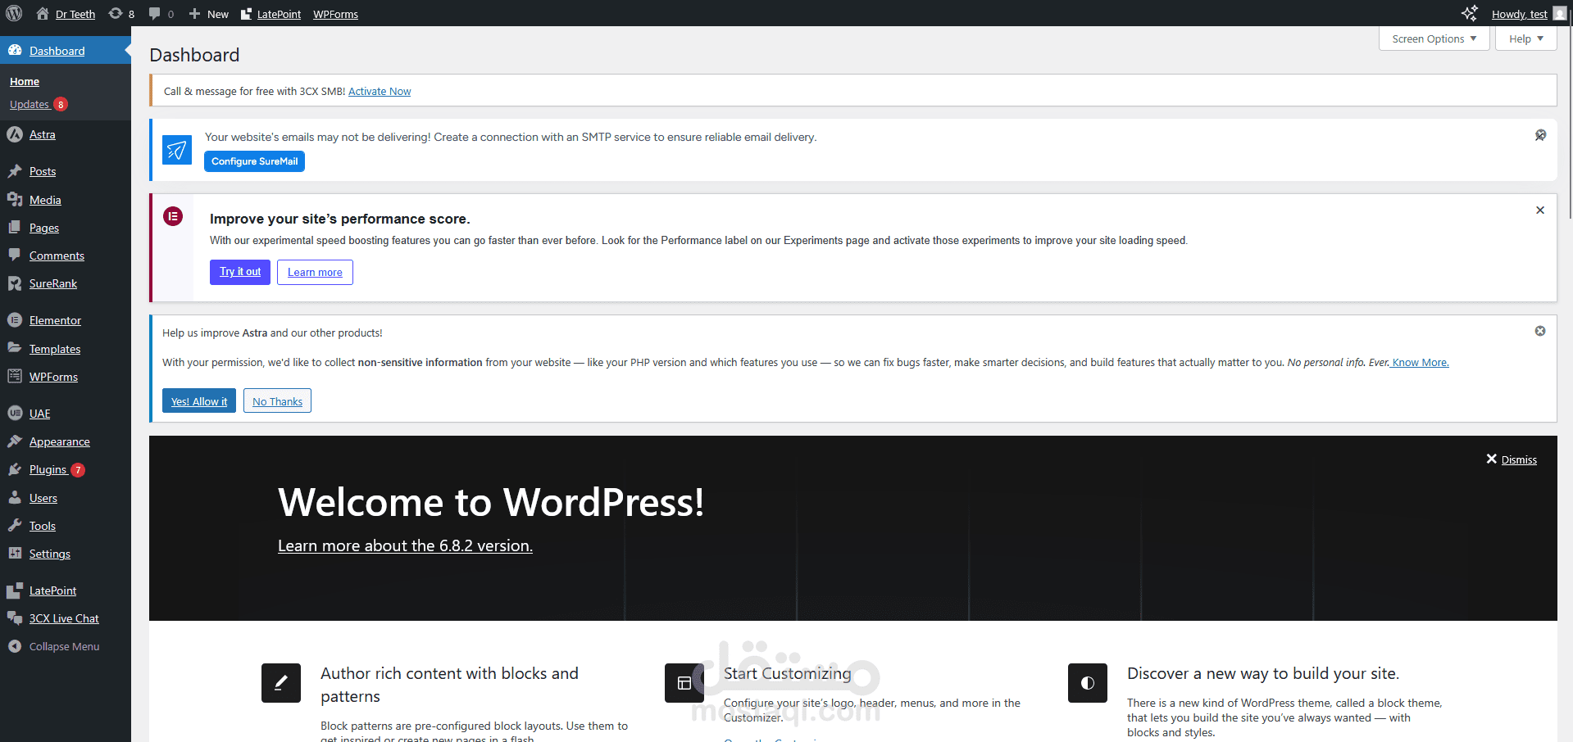Open Learn more about the 6.8.2 version

click(x=405, y=545)
